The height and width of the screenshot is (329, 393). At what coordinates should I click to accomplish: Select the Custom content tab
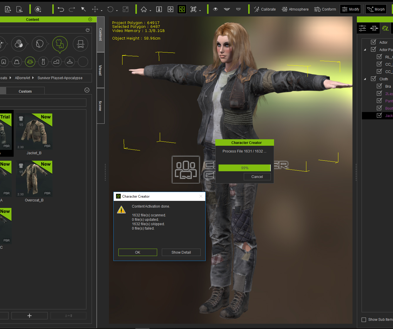coord(25,91)
